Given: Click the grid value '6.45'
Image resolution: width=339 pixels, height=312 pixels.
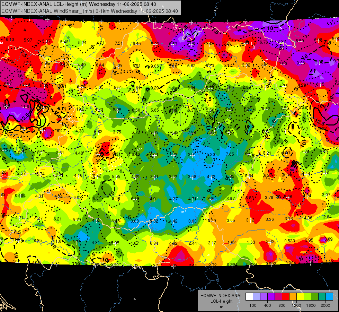Looking at the screenshot, I should click(x=137, y=44).
